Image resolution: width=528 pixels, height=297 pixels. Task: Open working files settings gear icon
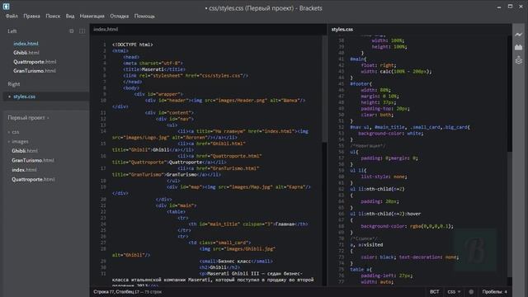(x=72, y=31)
